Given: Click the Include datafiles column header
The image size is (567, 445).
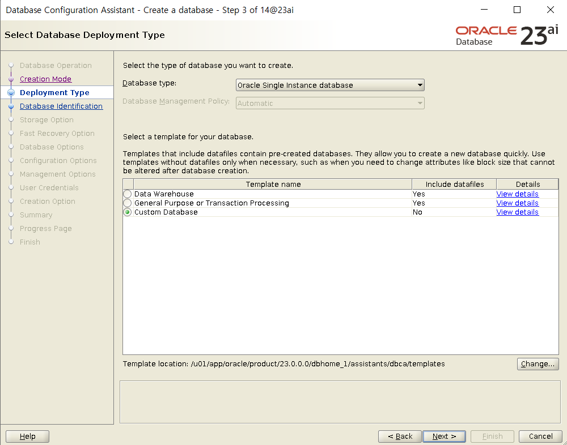Looking at the screenshot, I should 455,184.
